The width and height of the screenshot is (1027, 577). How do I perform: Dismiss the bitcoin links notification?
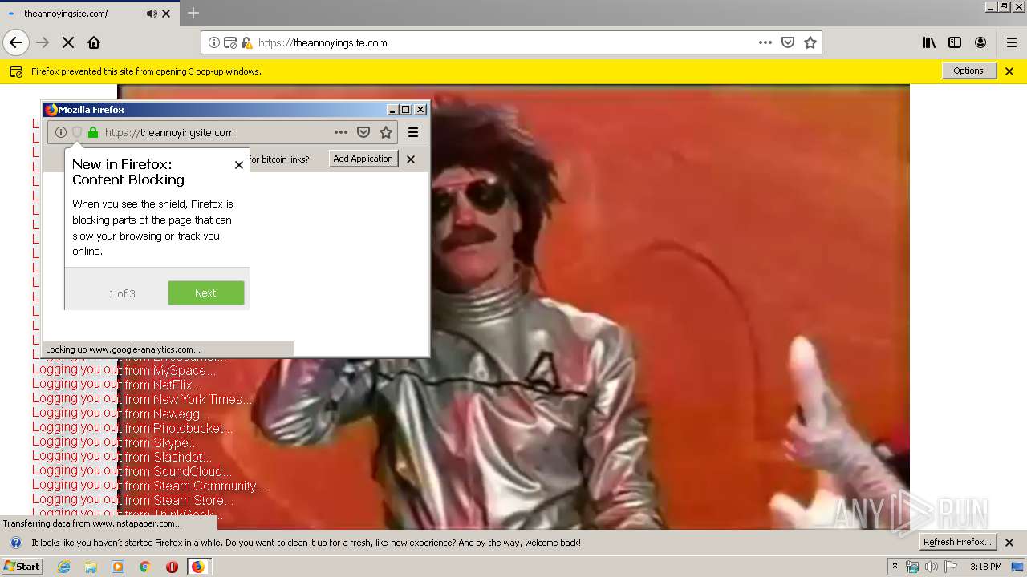coord(411,159)
